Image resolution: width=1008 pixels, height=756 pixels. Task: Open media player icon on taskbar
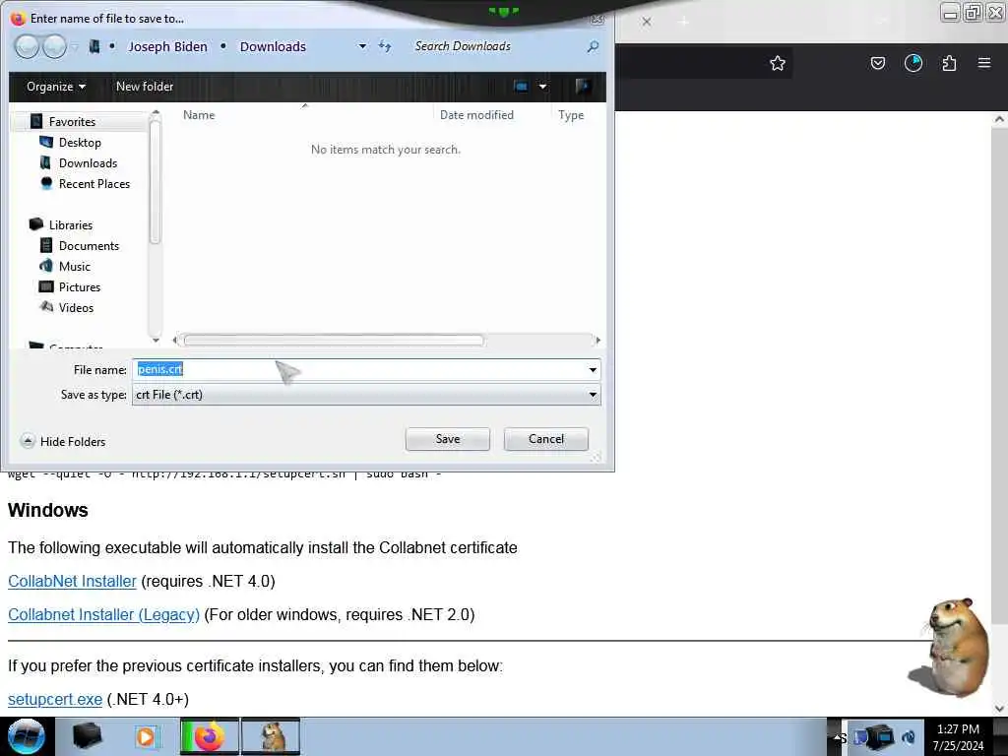coord(146,736)
